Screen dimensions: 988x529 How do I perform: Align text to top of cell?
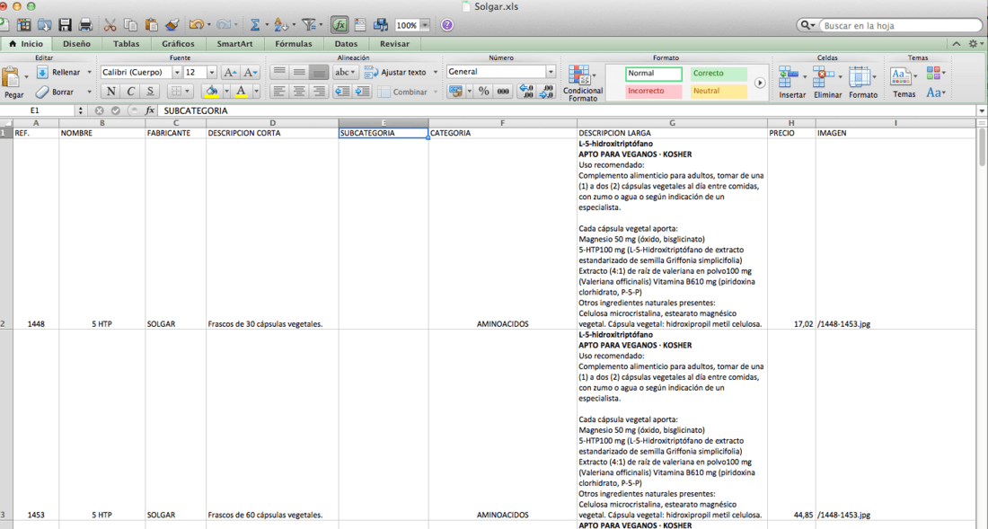click(279, 72)
